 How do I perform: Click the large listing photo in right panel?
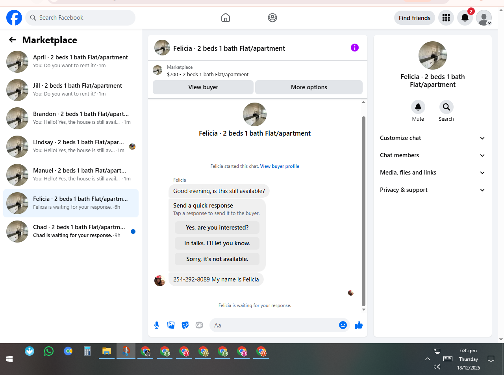433,55
